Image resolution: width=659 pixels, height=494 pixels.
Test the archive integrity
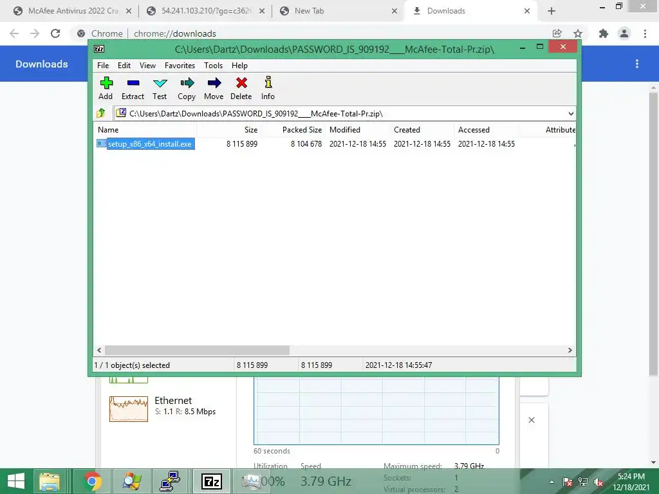(x=160, y=88)
